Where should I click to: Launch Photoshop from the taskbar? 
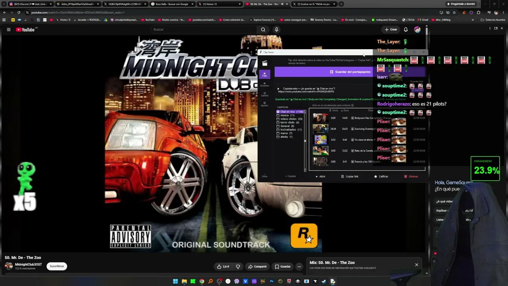271,281
